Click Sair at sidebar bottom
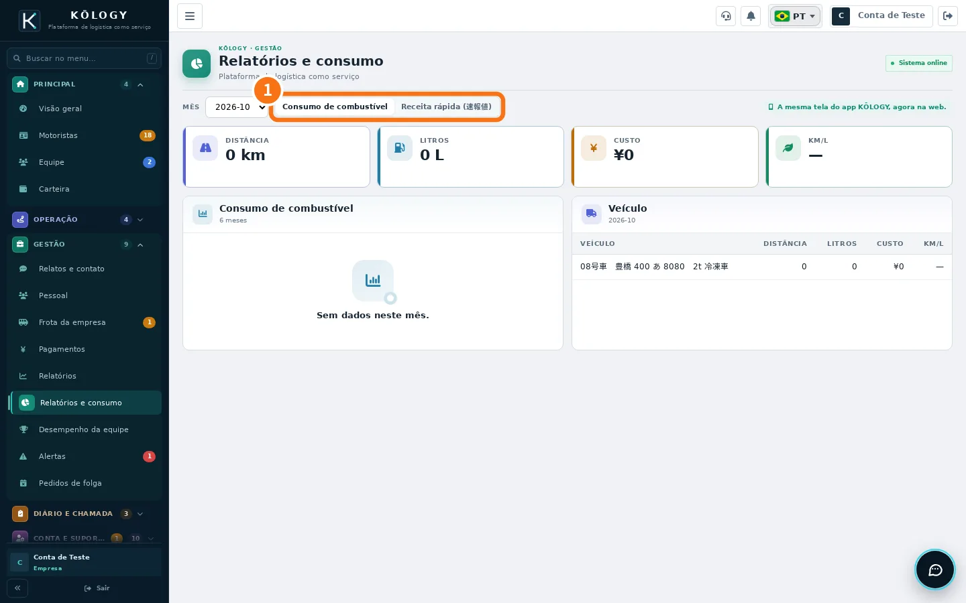 click(97, 588)
